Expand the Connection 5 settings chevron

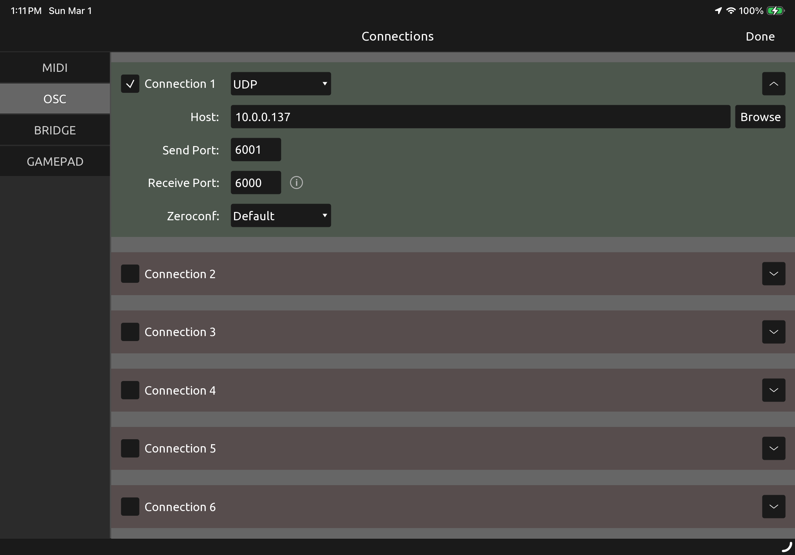click(773, 449)
